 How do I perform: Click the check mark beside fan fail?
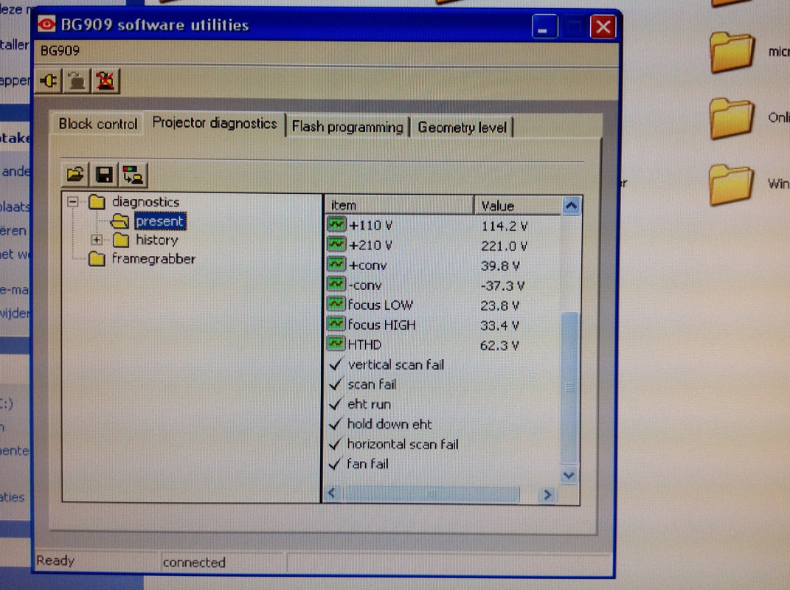click(x=336, y=464)
